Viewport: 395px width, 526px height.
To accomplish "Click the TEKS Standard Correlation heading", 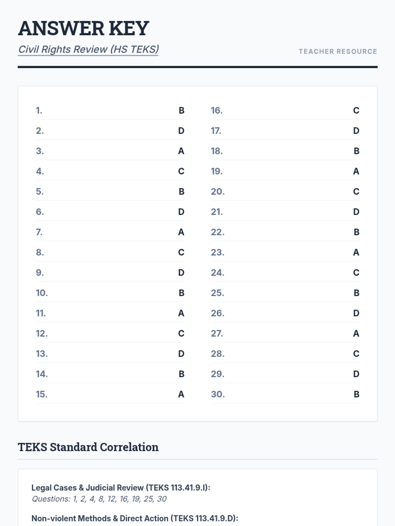I will [x=88, y=447].
